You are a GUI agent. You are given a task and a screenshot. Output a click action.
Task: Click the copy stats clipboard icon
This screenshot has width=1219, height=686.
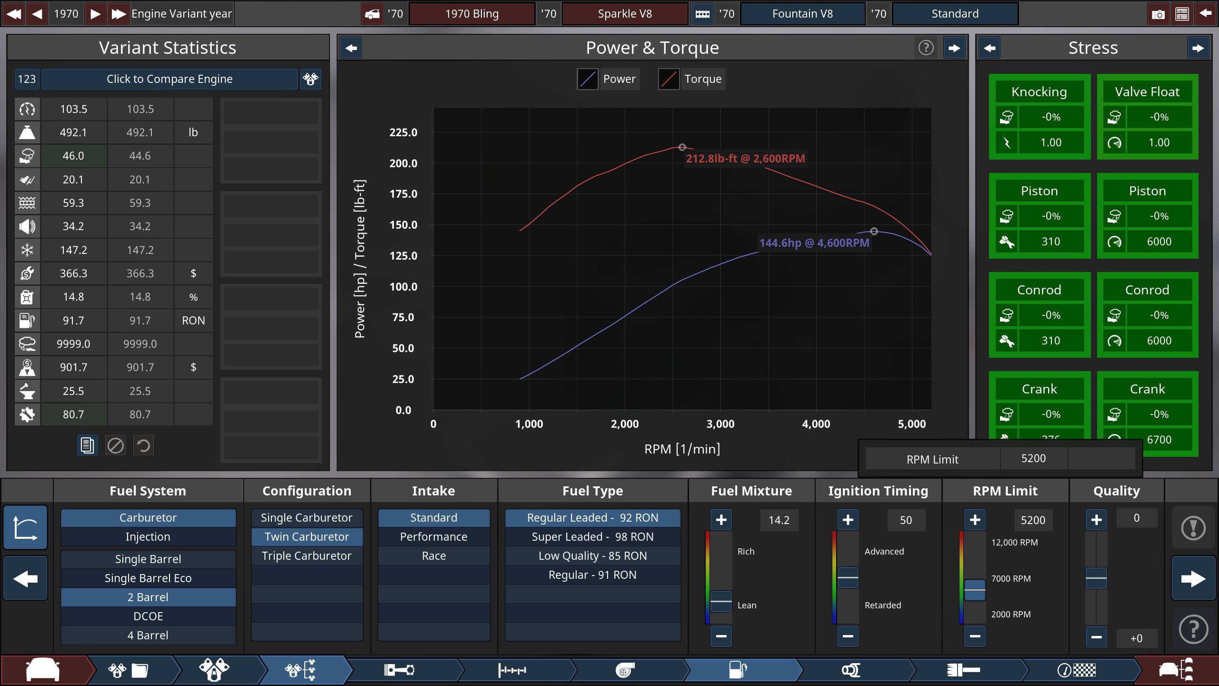pos(87,445)
